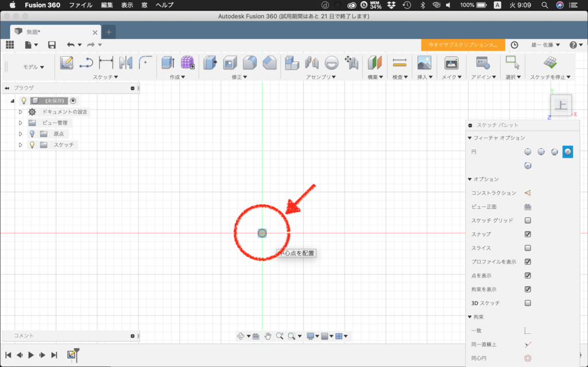Toggle visibility bulb of 原点 folder
Image resolution: width=588 pixels, height=367 pixels.
(32, 134)
